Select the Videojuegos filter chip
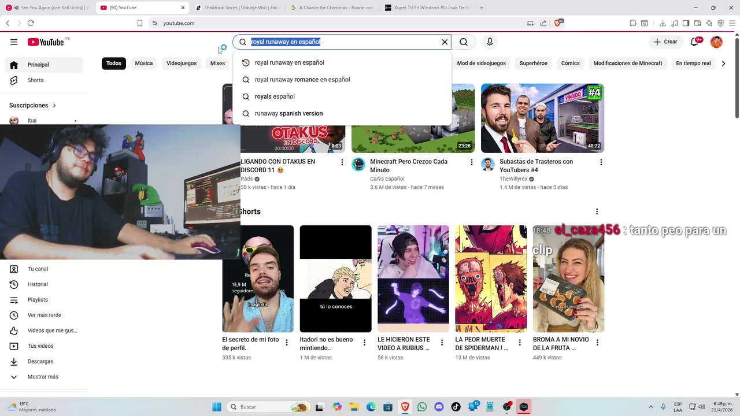Image resolution: width=740 pixels, height=416 pixels. 182,64
